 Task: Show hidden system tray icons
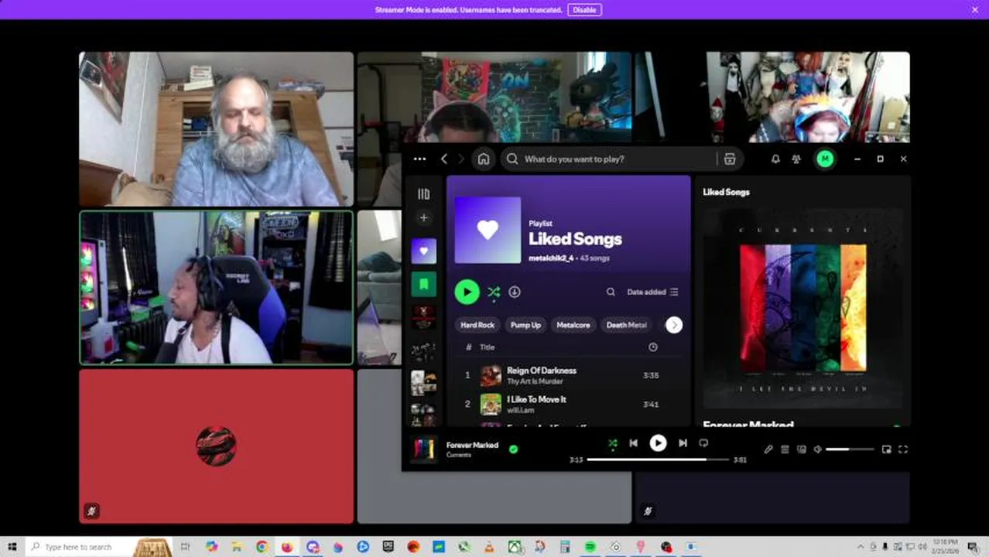861,547
